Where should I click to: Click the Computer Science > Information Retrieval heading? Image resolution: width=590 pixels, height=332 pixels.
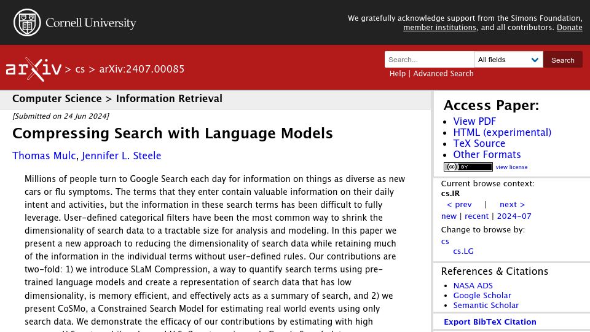point(117,98)
